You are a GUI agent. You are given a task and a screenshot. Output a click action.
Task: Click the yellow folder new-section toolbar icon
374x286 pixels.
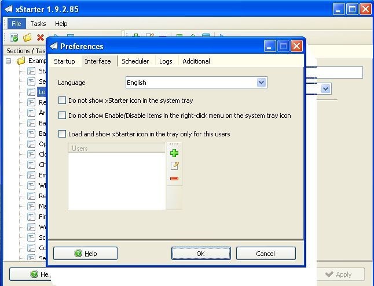[27, 38]
